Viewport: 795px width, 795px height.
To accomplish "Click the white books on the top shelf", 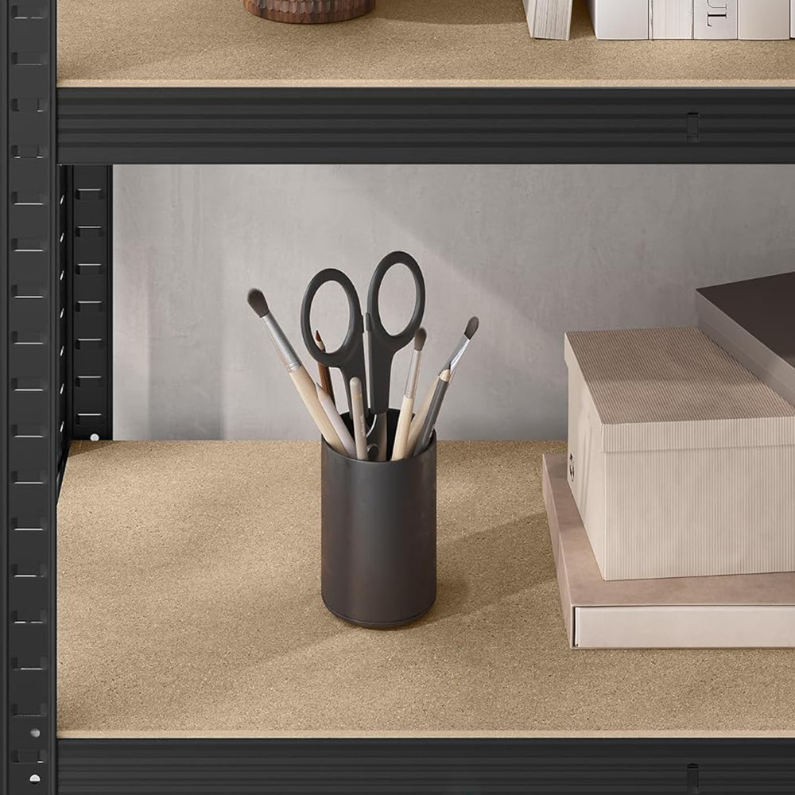I will click(676, 17).
